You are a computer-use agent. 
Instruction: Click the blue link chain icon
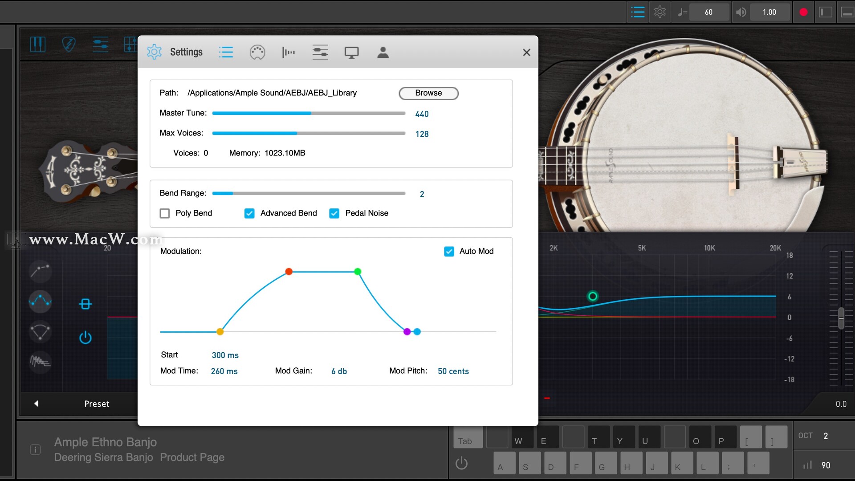(x=85, y=304)
